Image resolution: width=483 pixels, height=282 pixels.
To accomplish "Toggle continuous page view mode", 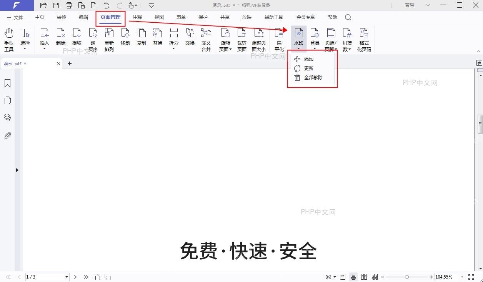I will (x=353, y=277).
